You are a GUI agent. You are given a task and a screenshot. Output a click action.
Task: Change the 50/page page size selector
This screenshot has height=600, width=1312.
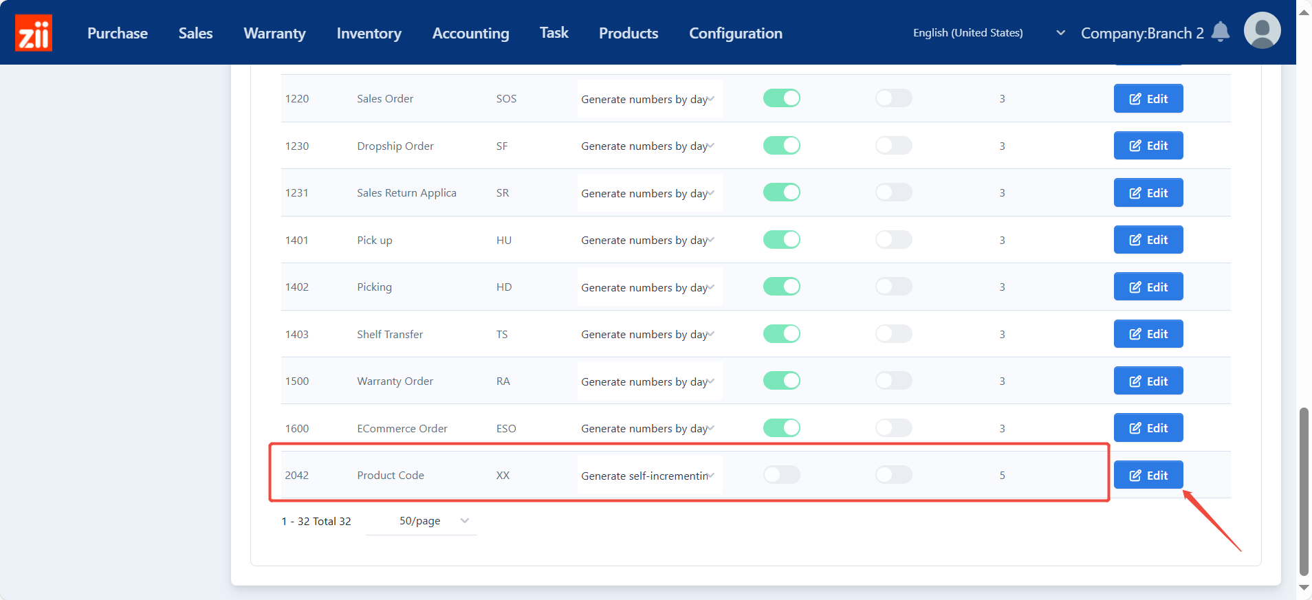pyautogui.click(x=421, y=521)
